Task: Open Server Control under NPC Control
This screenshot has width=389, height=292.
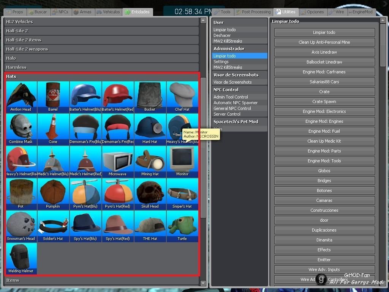Action: pos(239,114)
